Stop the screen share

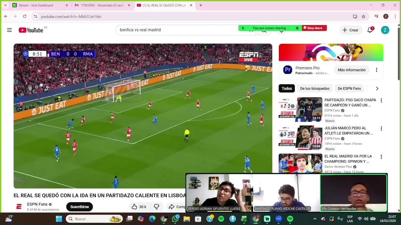click(x=315, y=28)
